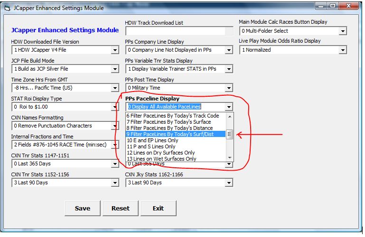This screenshot has width=365, height=237.
Task: Click the PPs Paceline Display label
Action: coord(152,99)
